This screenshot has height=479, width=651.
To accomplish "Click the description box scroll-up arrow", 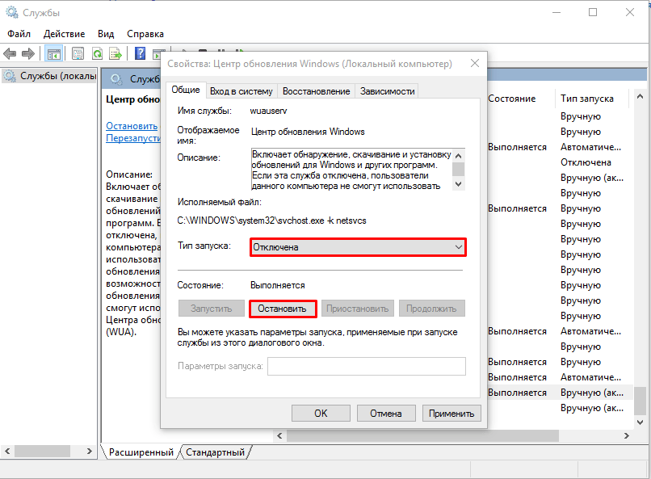I will [458, 156].
